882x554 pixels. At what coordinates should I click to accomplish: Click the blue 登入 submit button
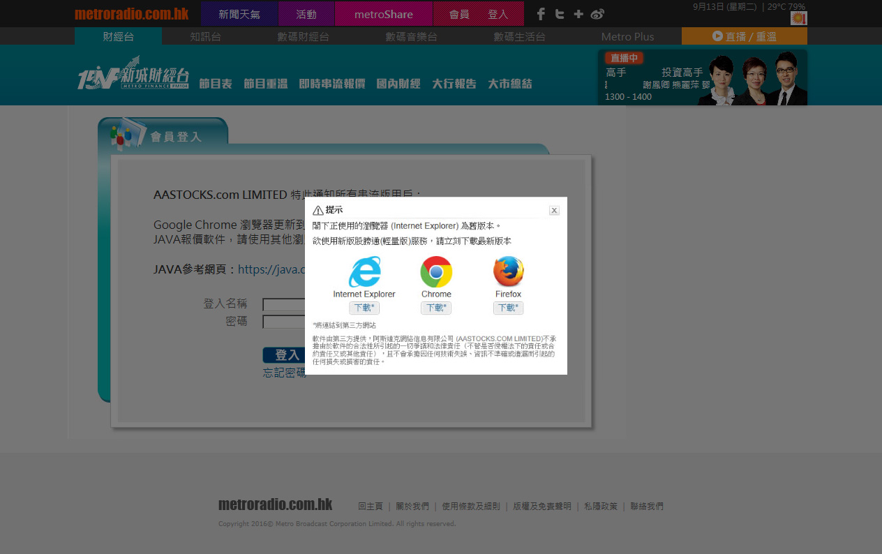tap(284, 355)
